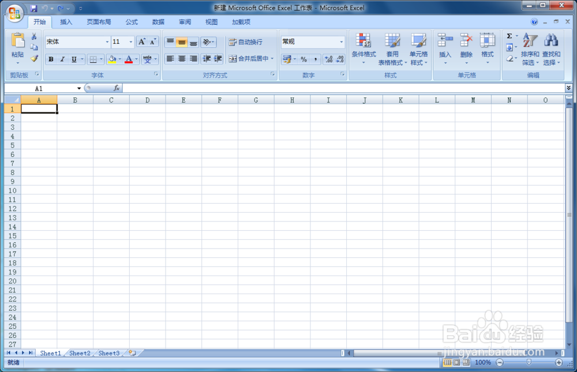Apply cell borders icon
Image resolution: width=577 pixels, height=372 pixels.
(93, 59)
